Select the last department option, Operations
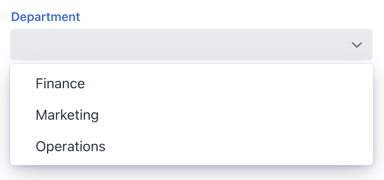Screen dimensions: 384x180 71,146
